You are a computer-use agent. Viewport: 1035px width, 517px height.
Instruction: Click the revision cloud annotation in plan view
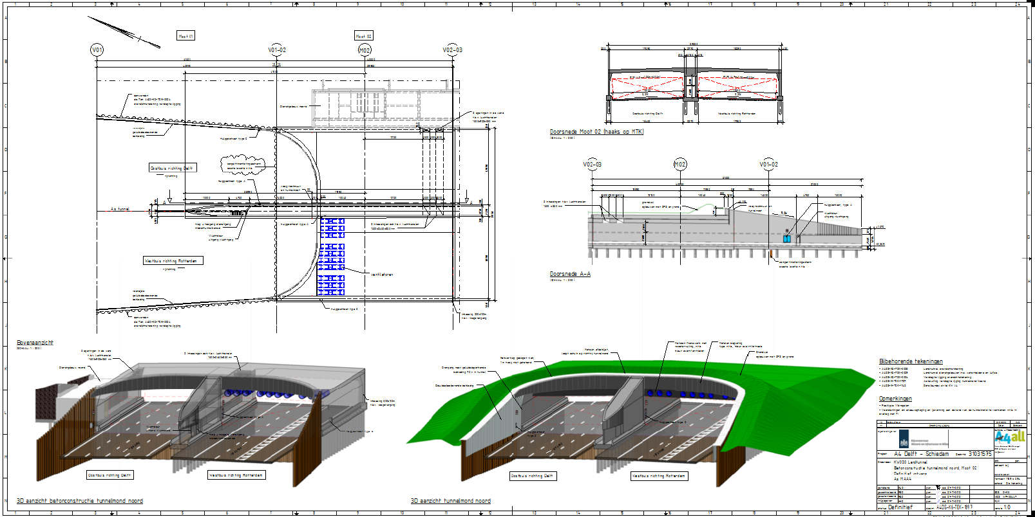click(242, 165)
